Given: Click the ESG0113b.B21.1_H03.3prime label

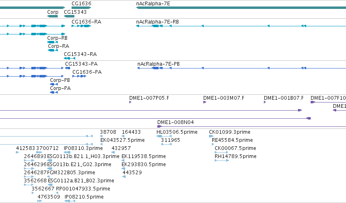Looking at the screenshot, I should tap(83, 156).
